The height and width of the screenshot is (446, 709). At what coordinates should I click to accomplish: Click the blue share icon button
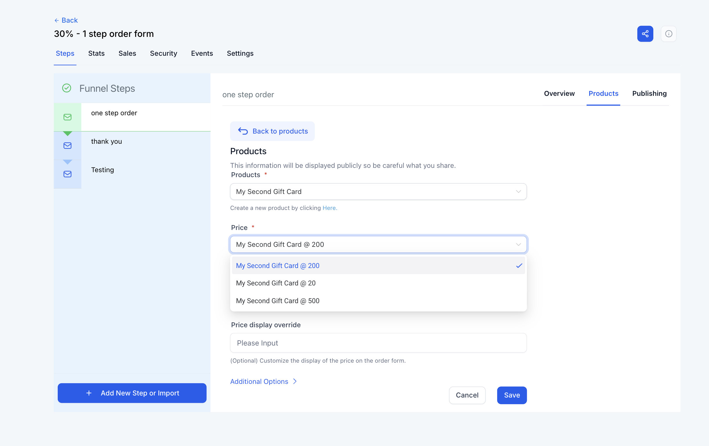click(x=645, y=34)
